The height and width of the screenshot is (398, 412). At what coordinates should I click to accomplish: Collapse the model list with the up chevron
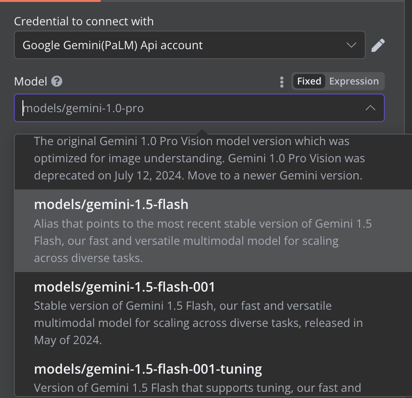pos(370,108)
